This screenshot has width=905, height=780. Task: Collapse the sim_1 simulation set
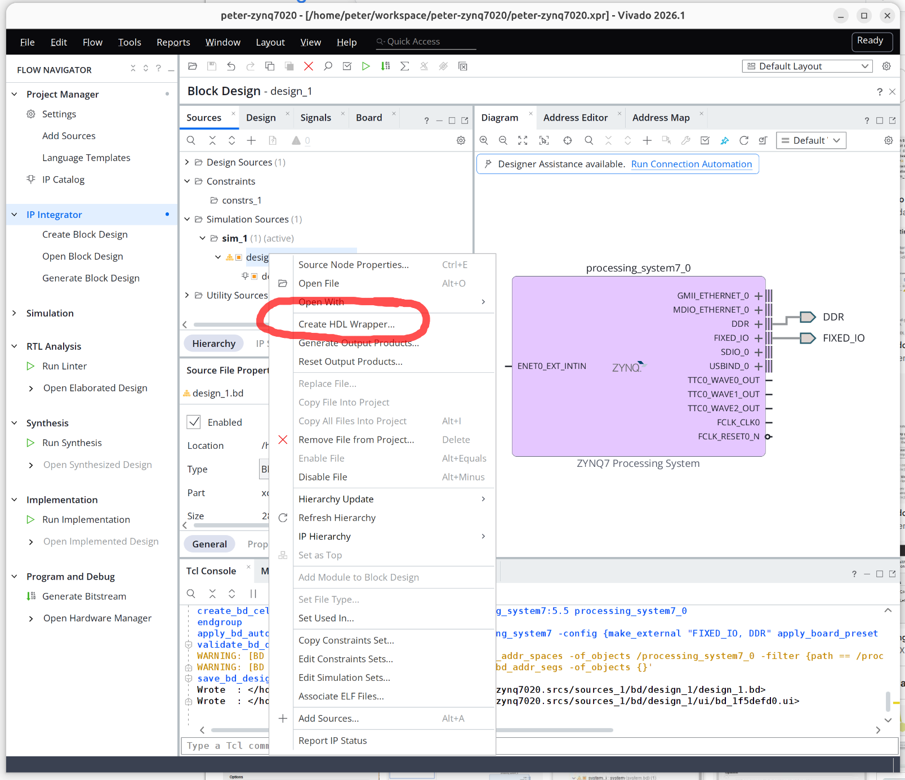click(203, 238)
